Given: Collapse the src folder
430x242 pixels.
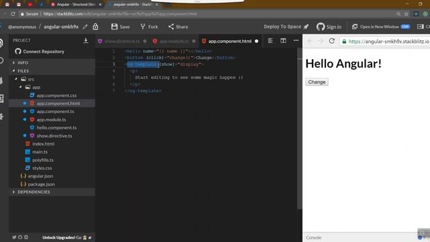Looking at the screenshot, I should pyautogui.click(x=28, y=79).
